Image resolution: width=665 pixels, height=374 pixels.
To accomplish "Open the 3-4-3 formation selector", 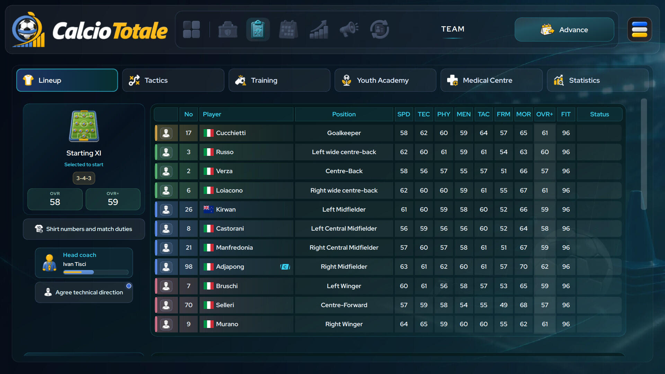I will coord(84,178).
